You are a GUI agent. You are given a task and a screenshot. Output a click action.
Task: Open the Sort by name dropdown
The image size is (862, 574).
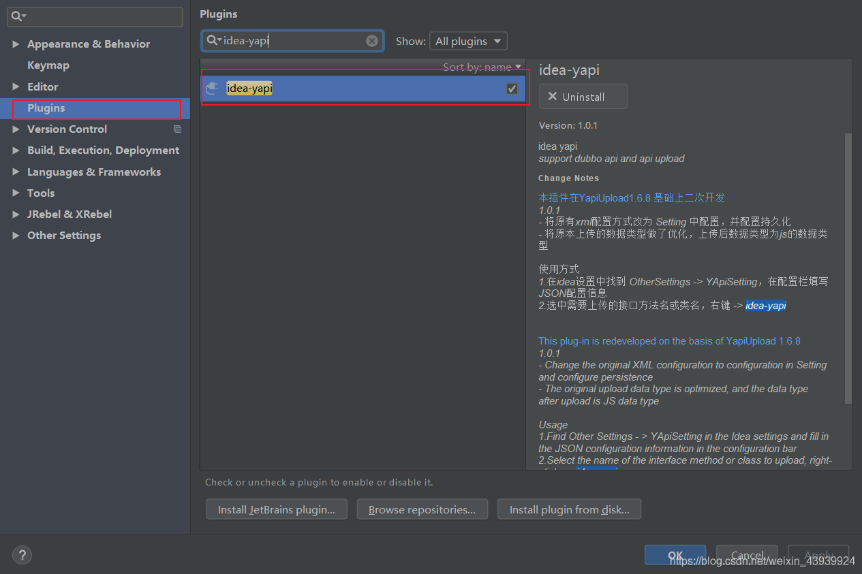coord(482,67)
